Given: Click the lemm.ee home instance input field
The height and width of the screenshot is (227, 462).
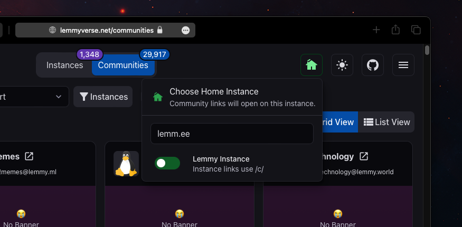Looking at the screenshot, I should click(x=232, y=134).
